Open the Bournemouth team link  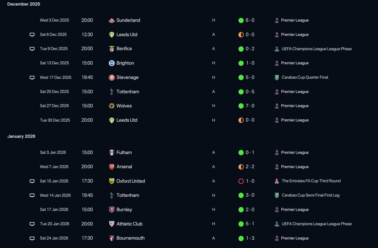[131, 238]
